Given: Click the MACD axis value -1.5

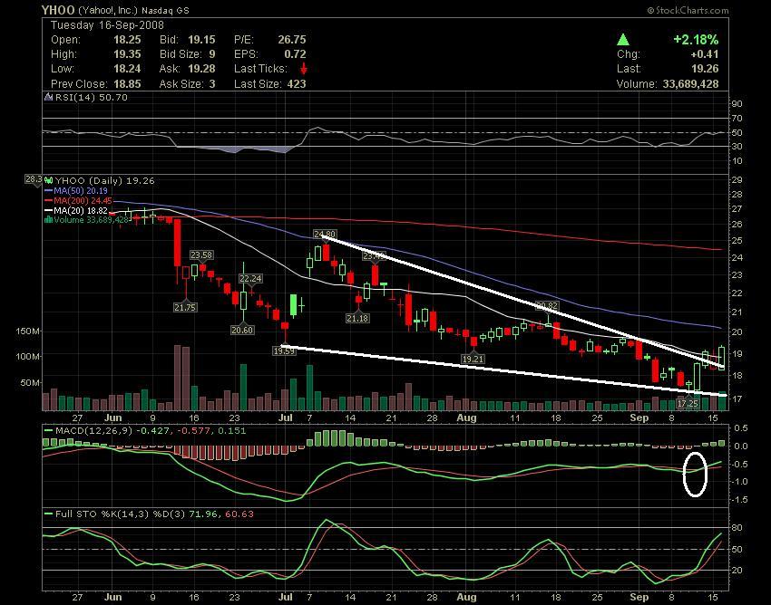Looking at the screenshot, I should (x=740, y=499).
